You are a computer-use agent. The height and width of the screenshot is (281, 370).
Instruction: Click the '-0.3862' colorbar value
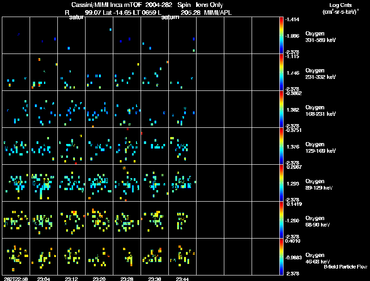pos(293,93)
